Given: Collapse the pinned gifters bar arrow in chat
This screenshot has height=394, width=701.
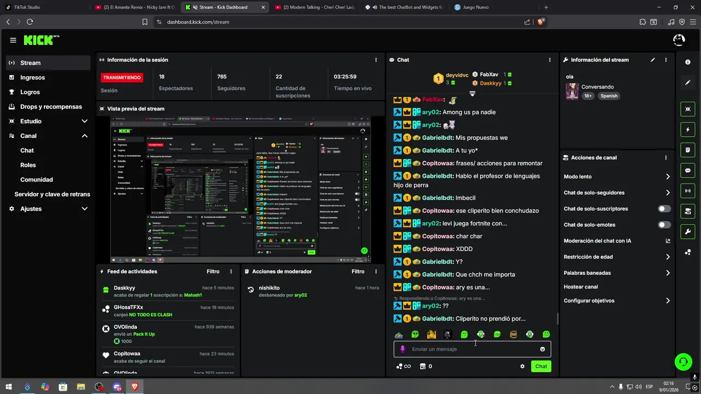Looking at the screenshot, I should pos(472,94).
